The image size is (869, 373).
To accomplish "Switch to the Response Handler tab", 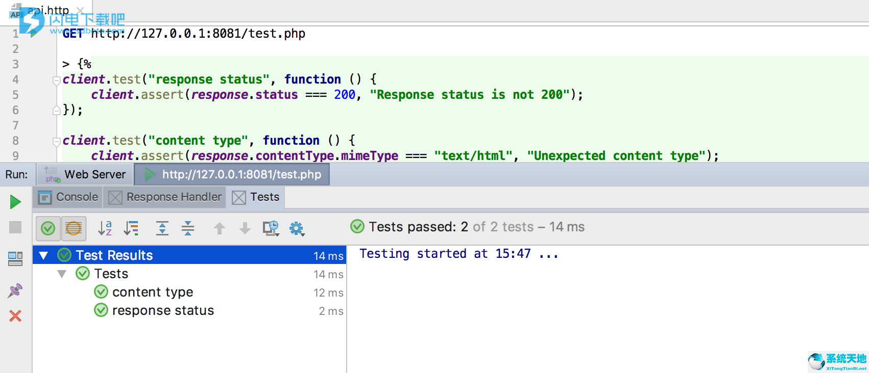I will (x=165, y=197).
